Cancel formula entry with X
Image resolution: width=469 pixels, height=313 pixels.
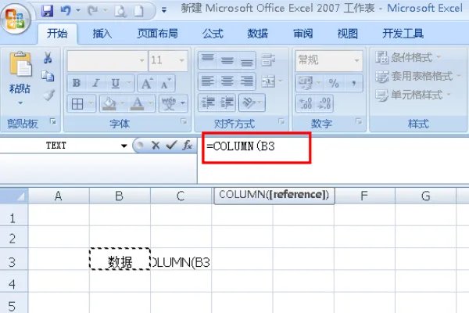156,146
